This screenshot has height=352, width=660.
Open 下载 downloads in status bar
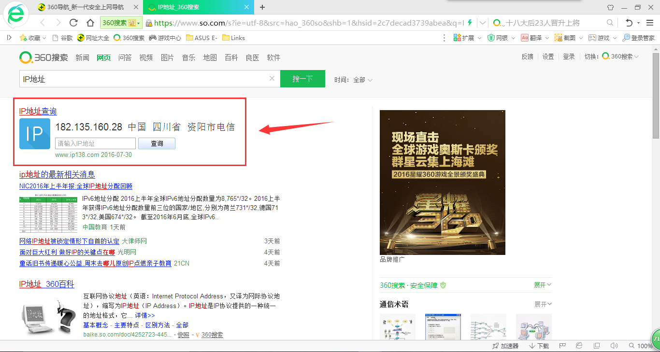(539, 346)
